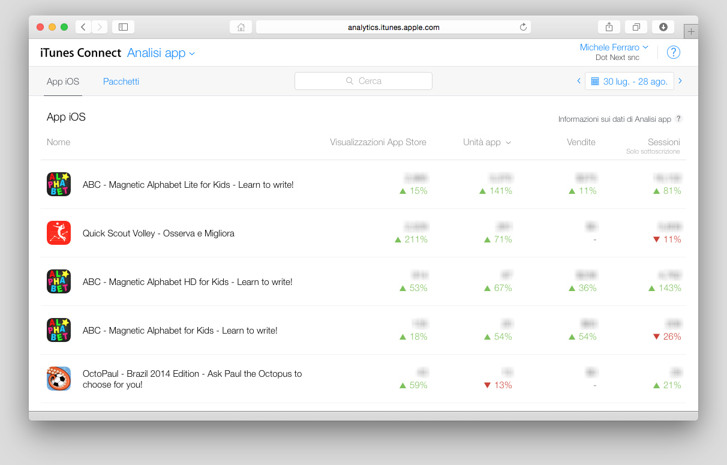Image resolution: width=727 pixels, height=465 pixels.
Task: Click the address bar analytics.itunes.apple.com
Action: click(393, 27)
